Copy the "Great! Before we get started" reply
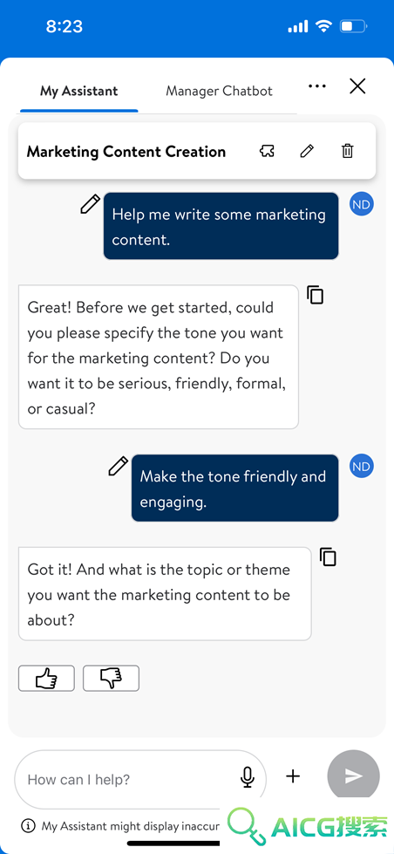Screen dimensions: 394x854 click(x=315, y=294)
